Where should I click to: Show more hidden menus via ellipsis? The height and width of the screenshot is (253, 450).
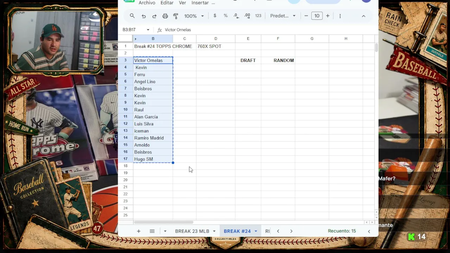pos(213,3)
